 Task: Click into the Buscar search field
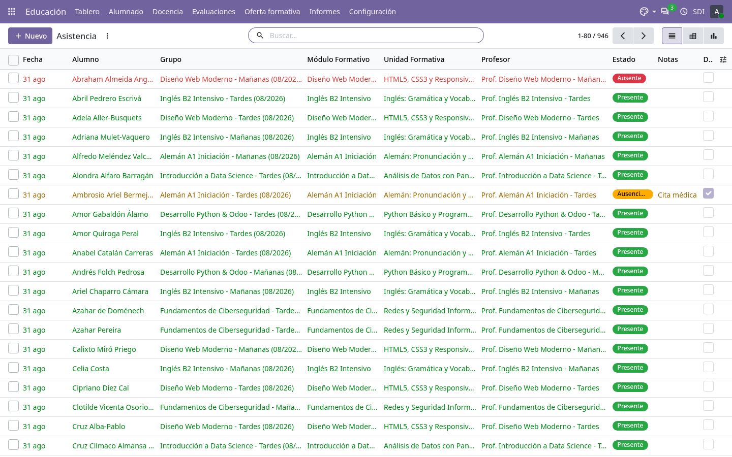tap(374, 36)
